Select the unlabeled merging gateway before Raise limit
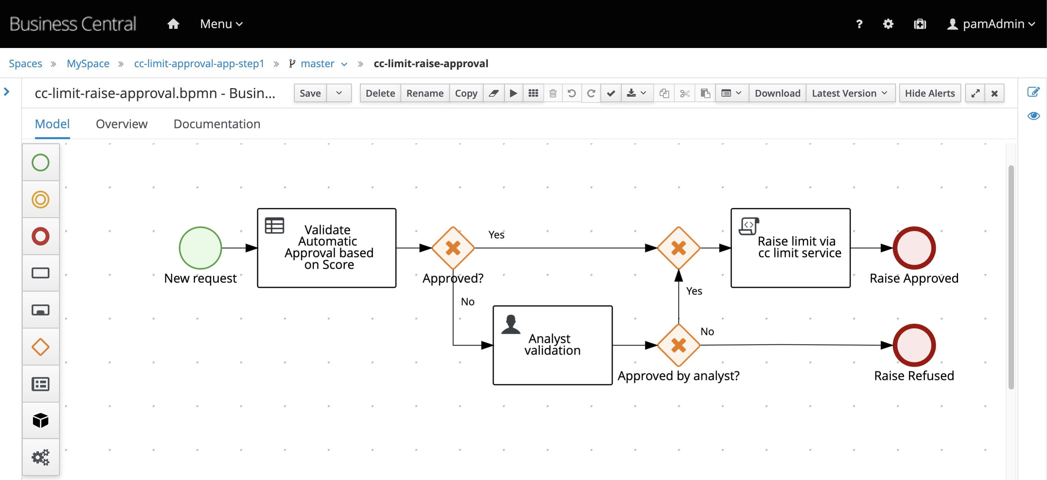This screenshot has width=1047, height=480. (x=678, y=248)
